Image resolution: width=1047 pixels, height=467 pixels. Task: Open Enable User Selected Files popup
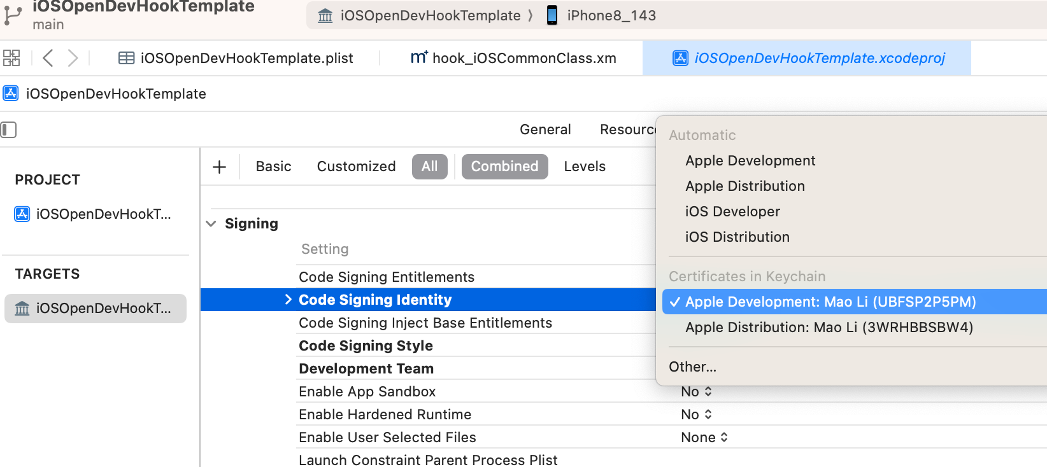point(704,438)
